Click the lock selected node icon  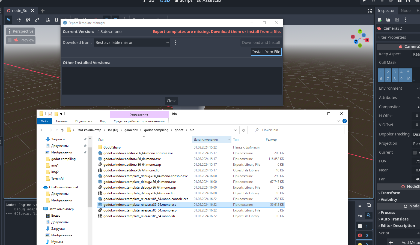coord(56,20)
